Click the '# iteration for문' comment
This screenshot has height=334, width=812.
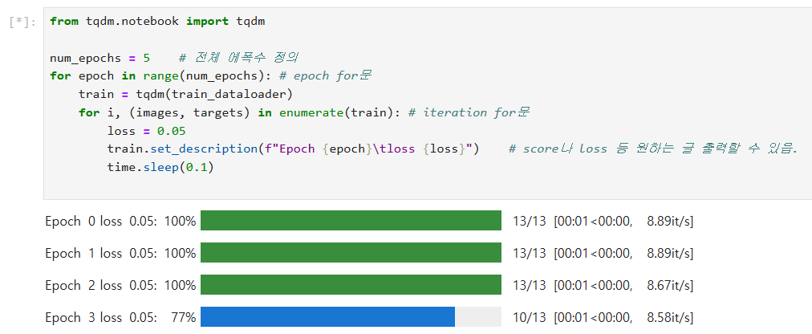[x=469, y=112]
